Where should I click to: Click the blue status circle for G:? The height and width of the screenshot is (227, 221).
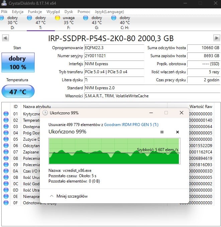[86, 18]
